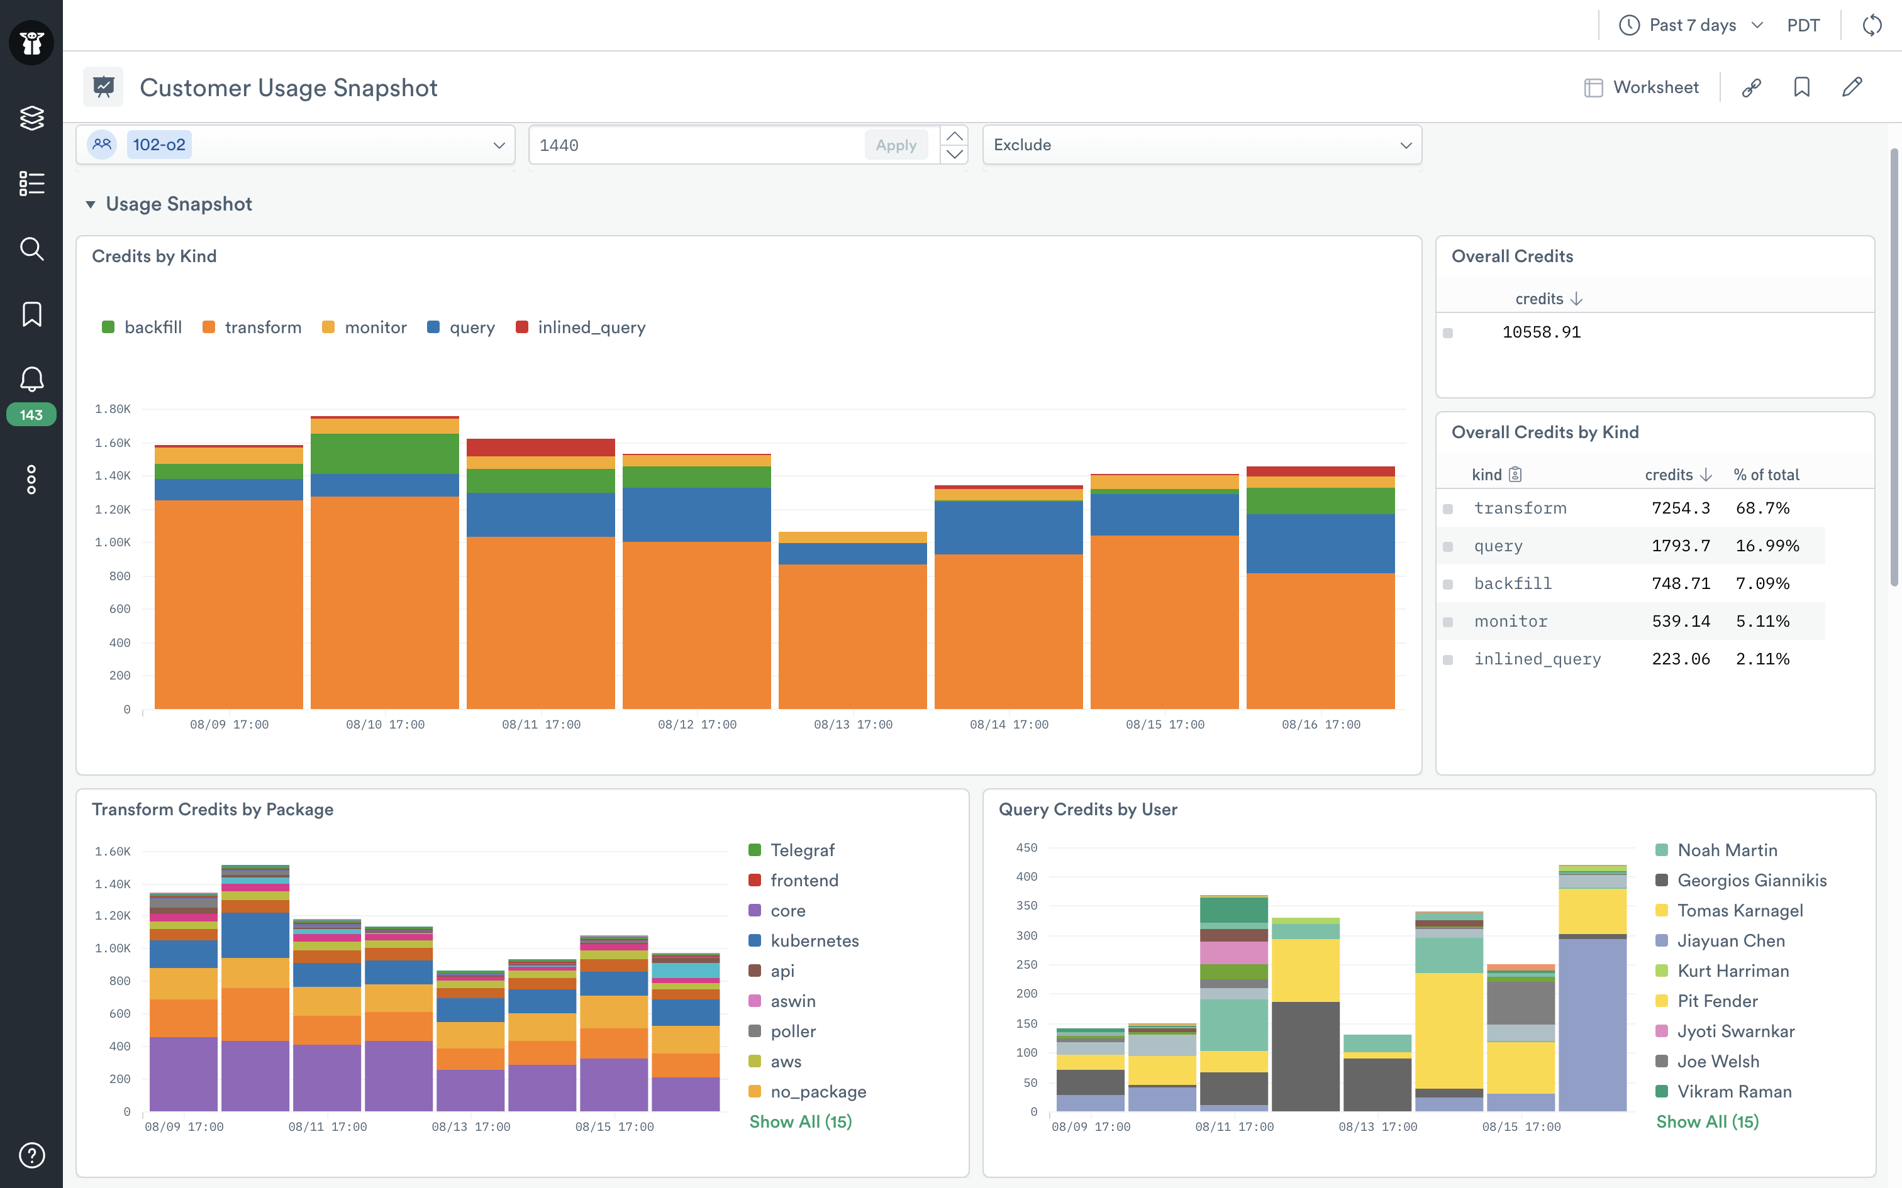The height and width of the screenshot is (1188, 1902).
Task: Click the Apply button
Action: click(896, 145)
